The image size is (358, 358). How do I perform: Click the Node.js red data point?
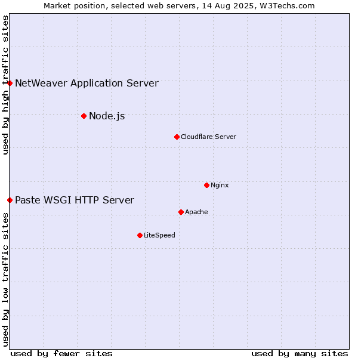tap(84, 116)
